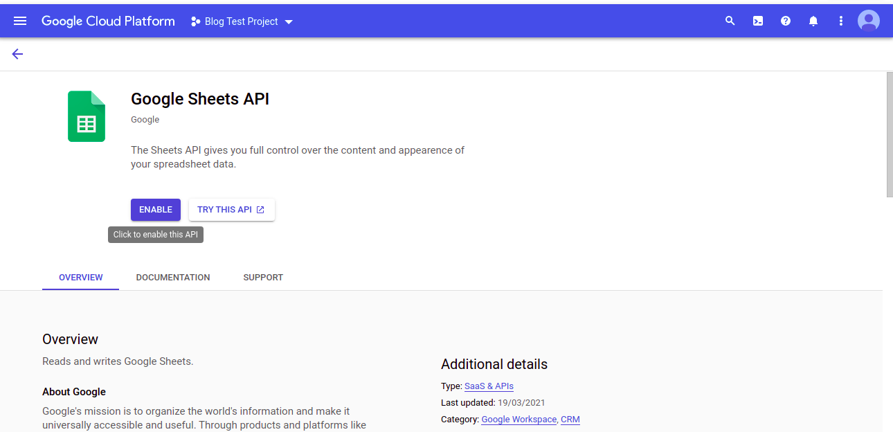Click the Google Sheets logo icon
893x432 pixels.
tap(87, 116)
